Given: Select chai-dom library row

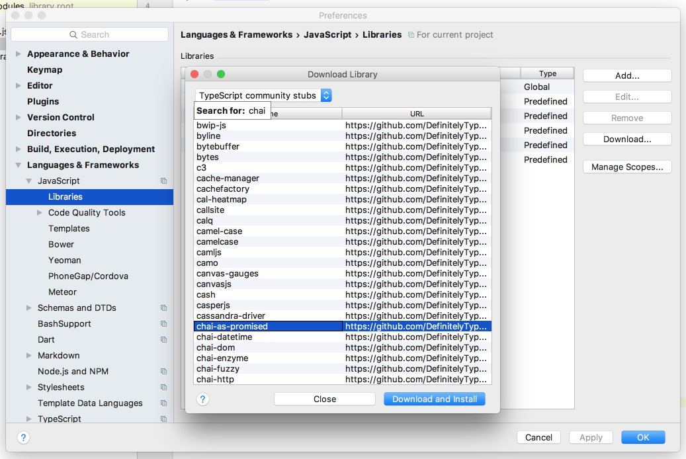Looking at the screenshot, I should (x=343, y=347).
